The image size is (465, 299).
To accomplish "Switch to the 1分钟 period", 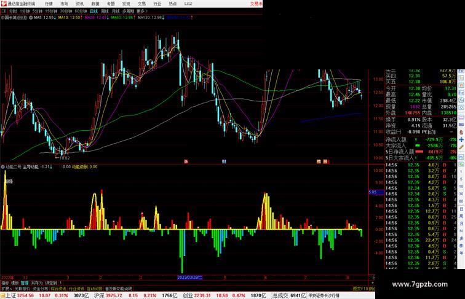I will 25,11.
